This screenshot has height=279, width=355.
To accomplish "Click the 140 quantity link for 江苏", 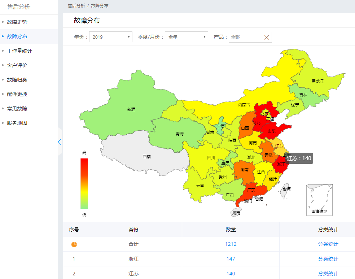I will (231, 274).
